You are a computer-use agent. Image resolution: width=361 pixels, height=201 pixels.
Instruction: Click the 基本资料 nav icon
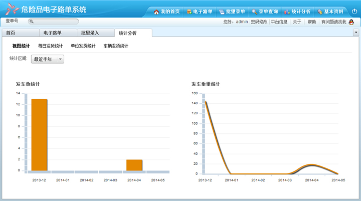coord(320,11)
